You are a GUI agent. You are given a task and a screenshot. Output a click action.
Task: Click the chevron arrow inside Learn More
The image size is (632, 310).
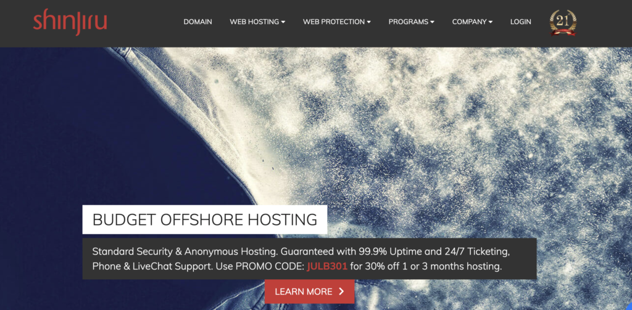(x=341, y=292)
